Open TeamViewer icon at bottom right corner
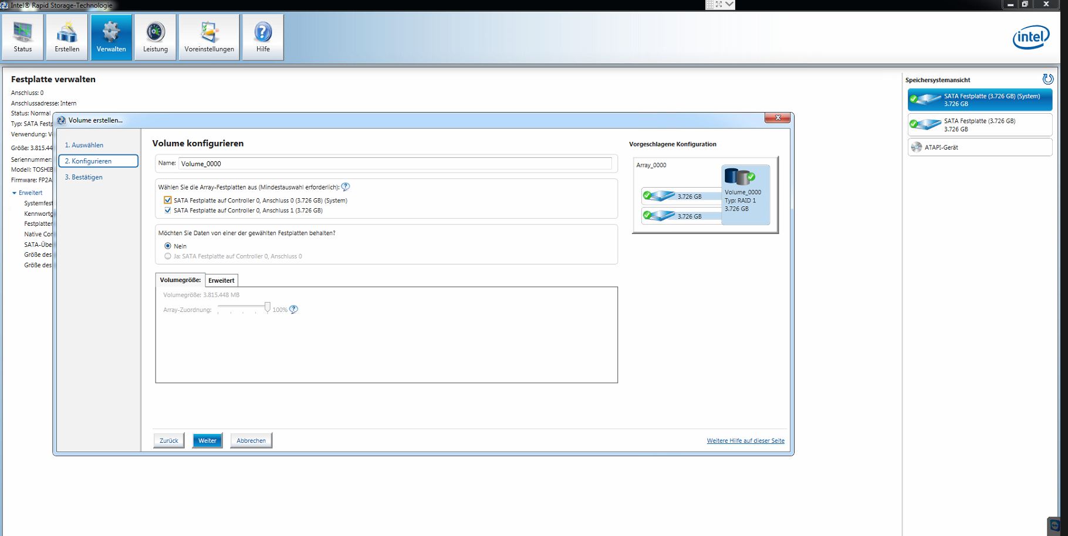The width and height of the screenshot is (1068, 536). pyautogui.click(x=1055, y=525)
